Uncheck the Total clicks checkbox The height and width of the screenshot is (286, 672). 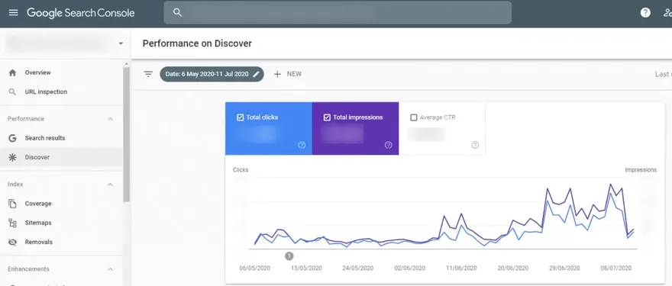(x=241, y=117)
